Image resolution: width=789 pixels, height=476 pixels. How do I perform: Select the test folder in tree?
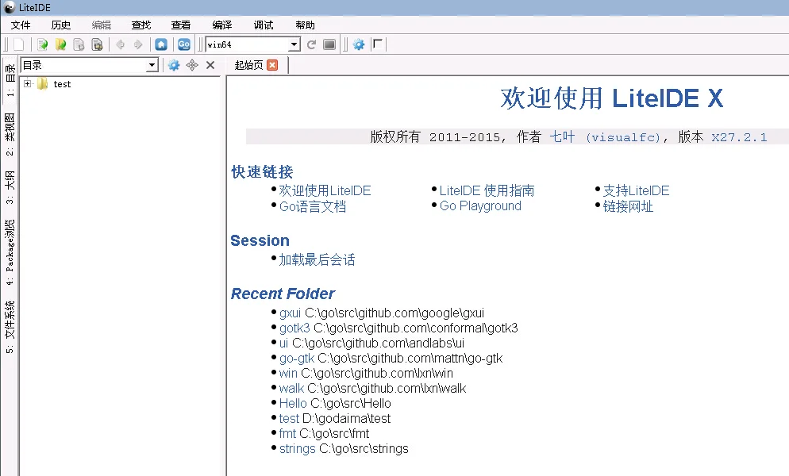point(62,84)
